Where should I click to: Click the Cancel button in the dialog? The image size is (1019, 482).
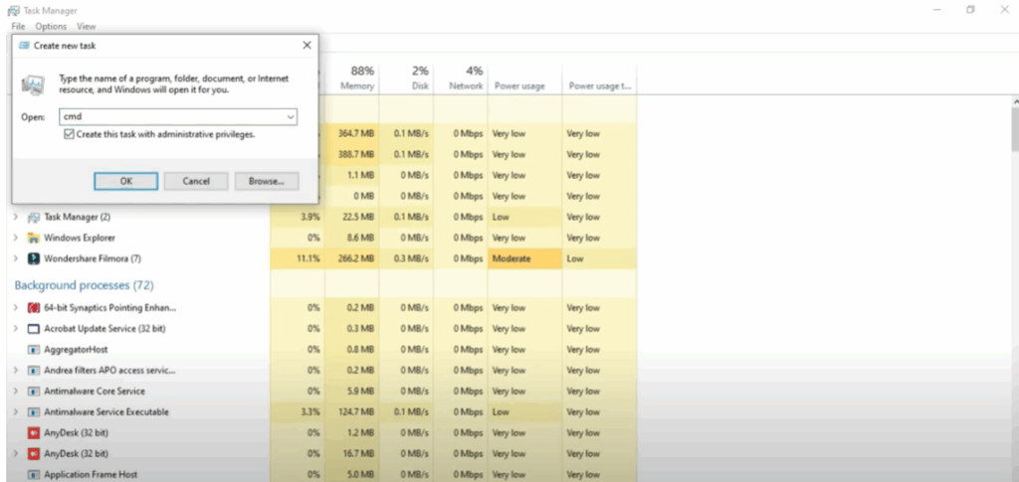tap(196, 181)
